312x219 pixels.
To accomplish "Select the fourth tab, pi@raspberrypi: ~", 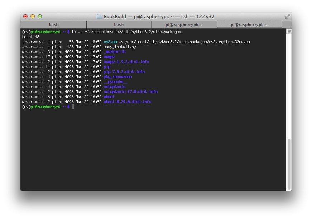I will coord(249,25).
